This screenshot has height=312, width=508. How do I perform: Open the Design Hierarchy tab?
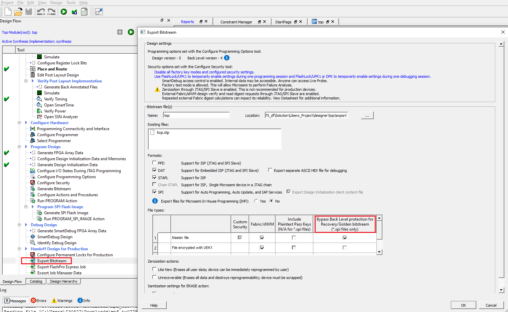coord(63,281)
